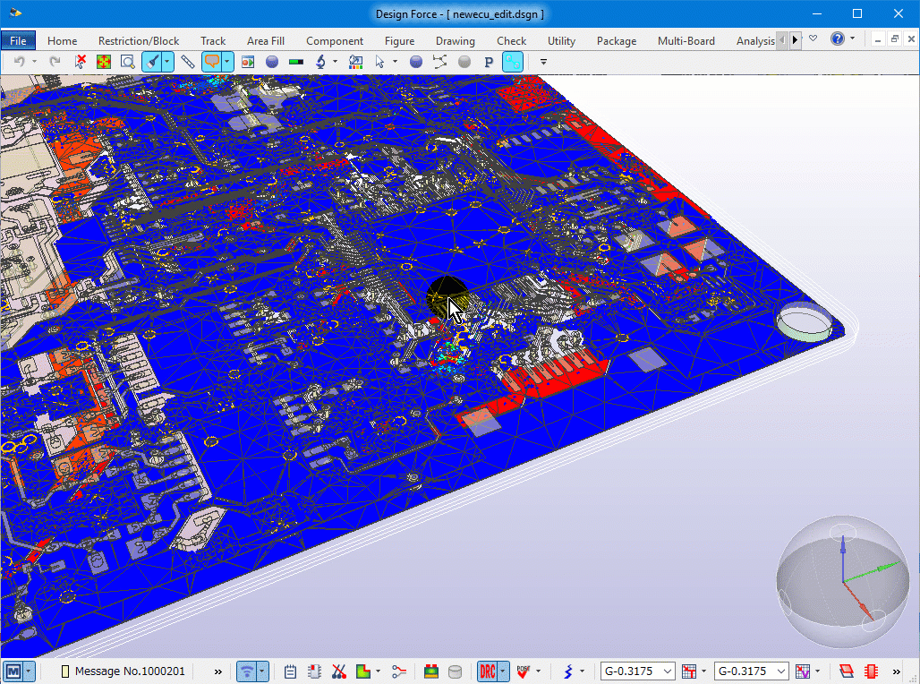The width and height of the screenshot is (920, 684).
Task: Click the Message No.1000201 status text
Action: coord(130,671)
